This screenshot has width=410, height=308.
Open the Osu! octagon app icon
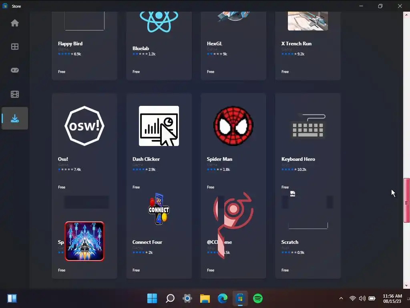84,126
